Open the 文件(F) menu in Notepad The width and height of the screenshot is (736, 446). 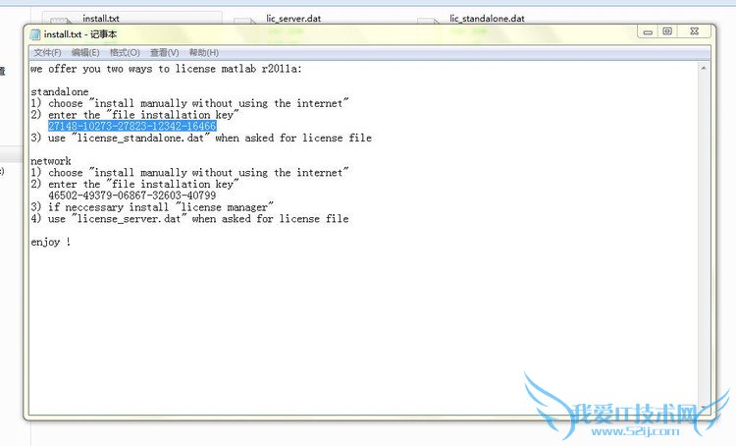point(47,53)
